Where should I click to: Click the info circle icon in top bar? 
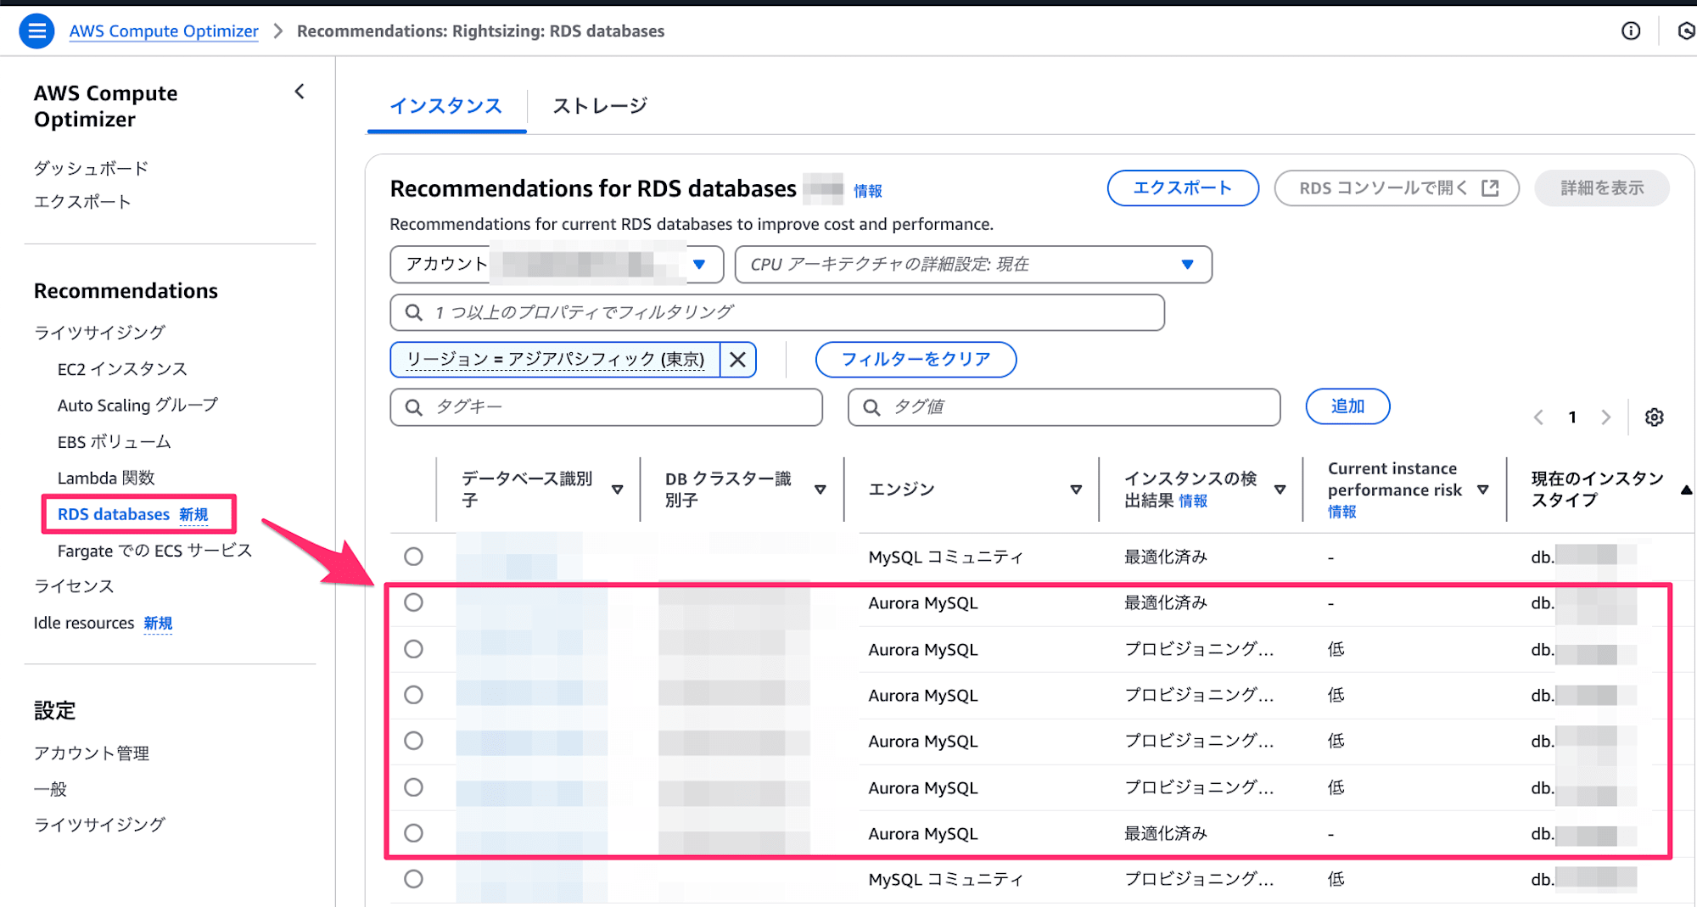[x=1631, y=31]
